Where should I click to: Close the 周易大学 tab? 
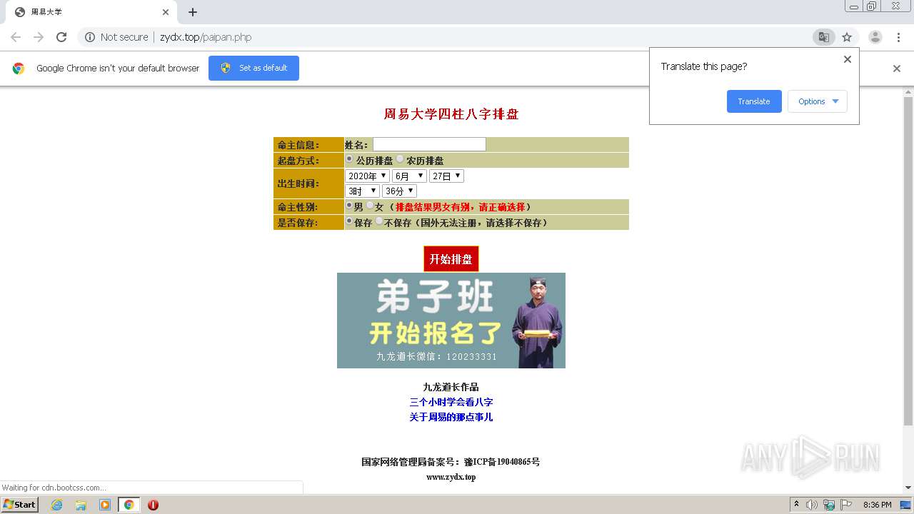tap(166, 12)
